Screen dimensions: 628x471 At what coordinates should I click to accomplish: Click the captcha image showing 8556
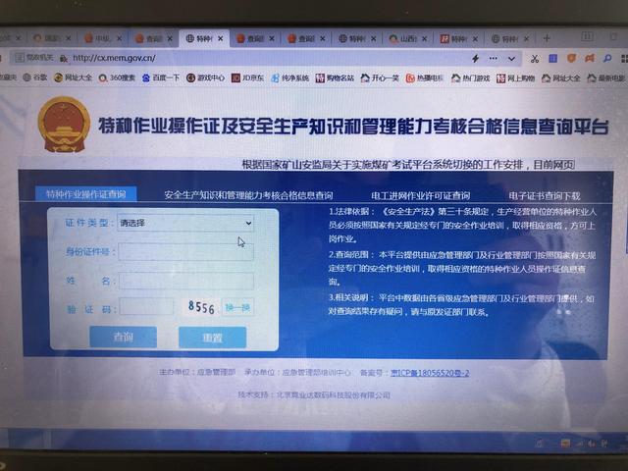(x=201, y=307)
